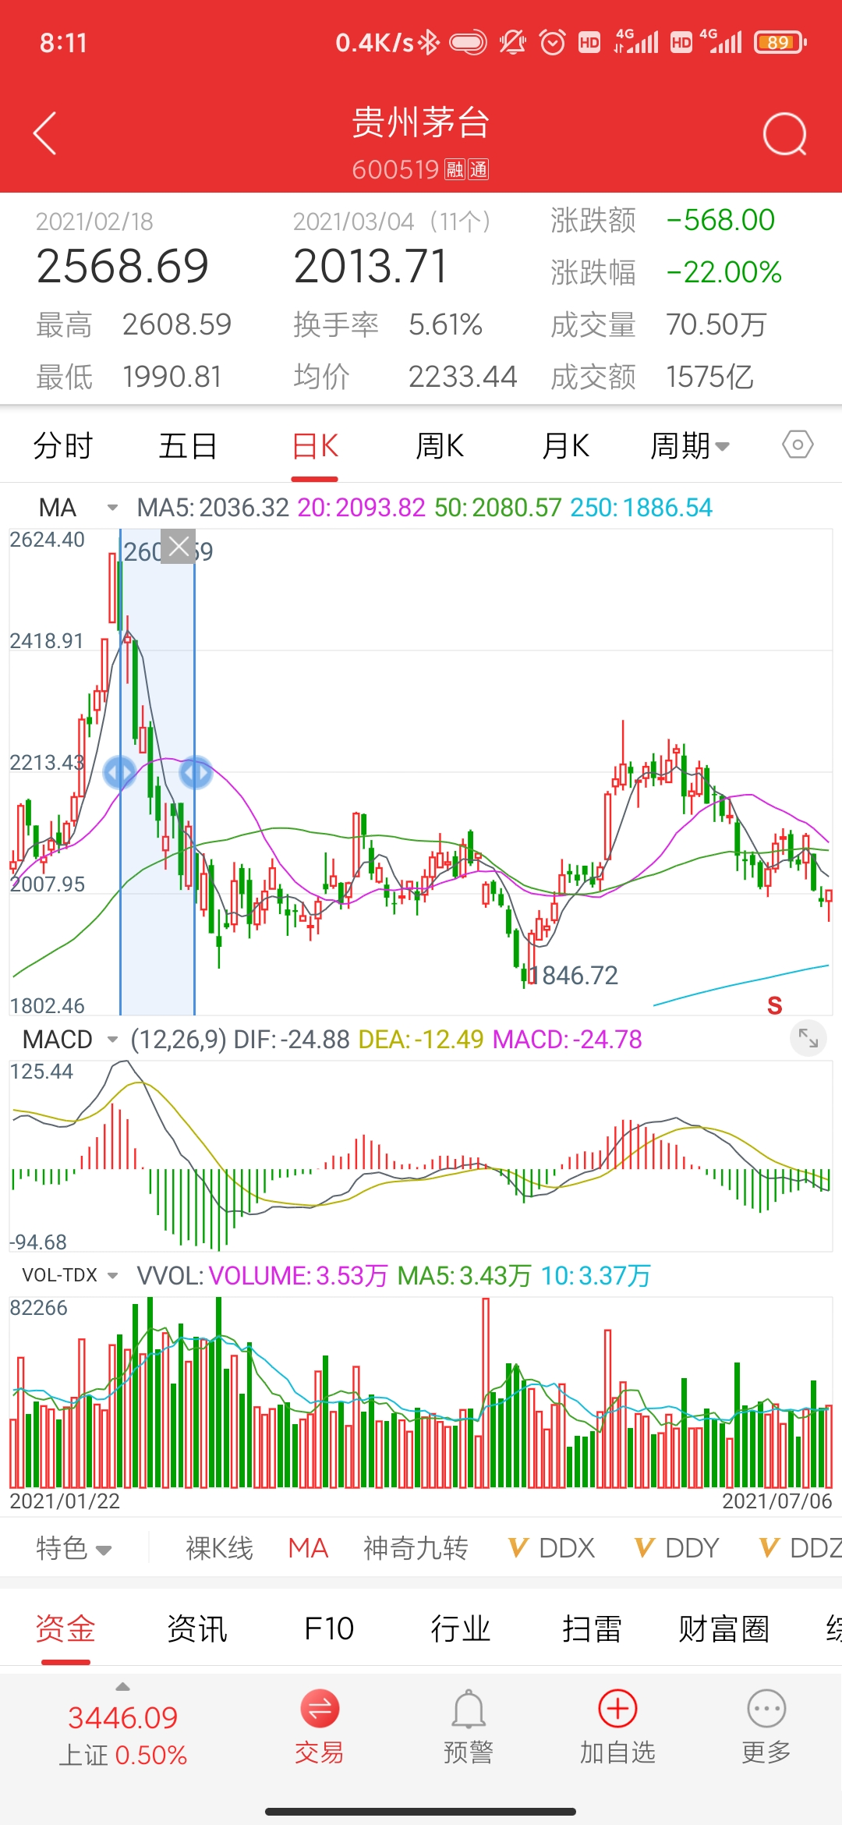This screenshot has height=1825, width=842.
Task: Open the search magnifier icon
Action: point(784,134)
